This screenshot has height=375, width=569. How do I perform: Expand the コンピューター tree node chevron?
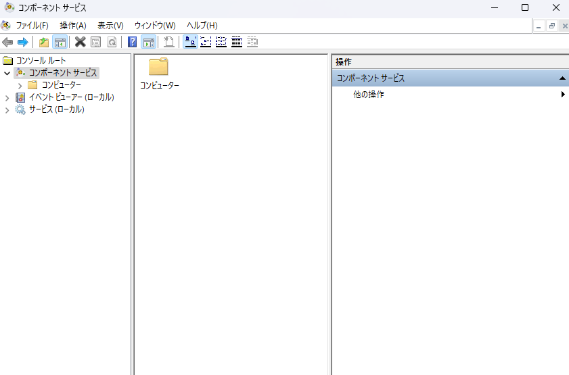point(20,85)
